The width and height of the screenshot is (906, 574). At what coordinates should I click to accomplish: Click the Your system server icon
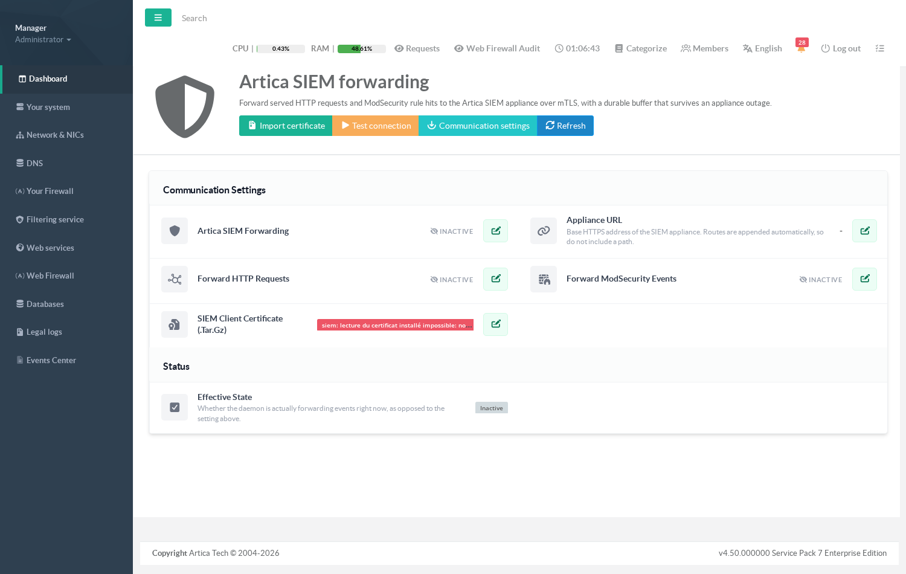[x=20, y=107]
